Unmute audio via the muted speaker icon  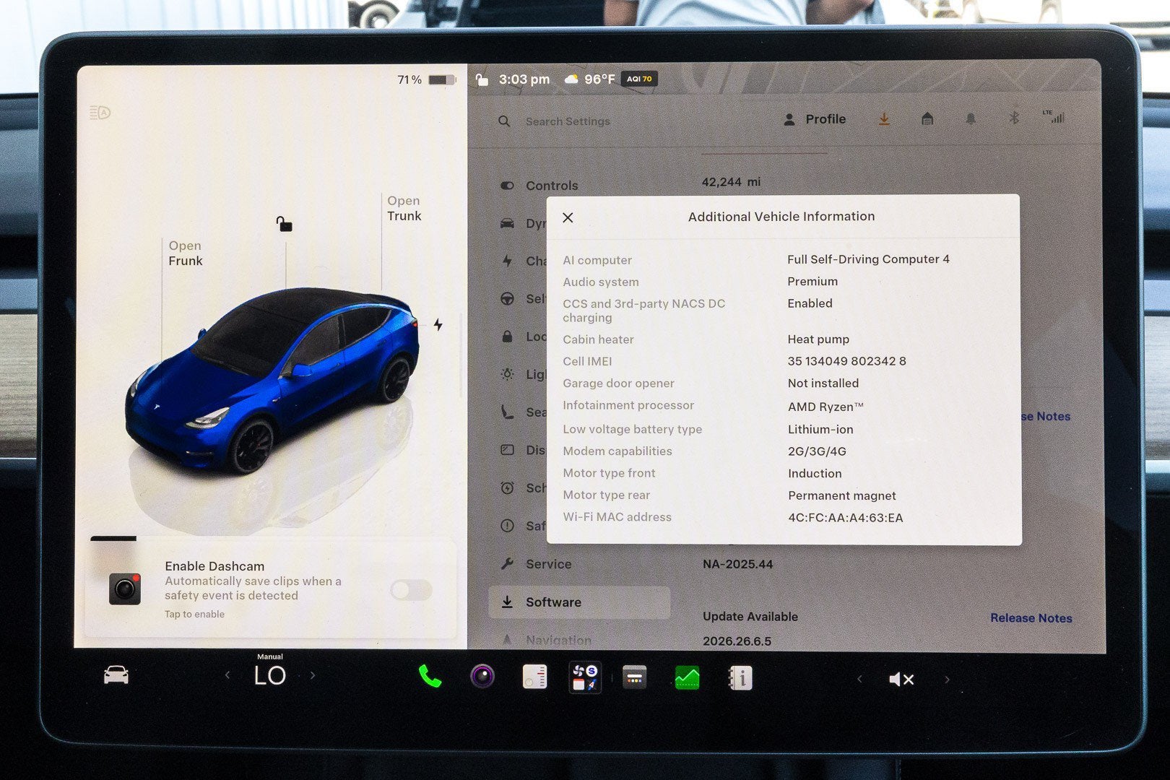click(x=901, y=679)
